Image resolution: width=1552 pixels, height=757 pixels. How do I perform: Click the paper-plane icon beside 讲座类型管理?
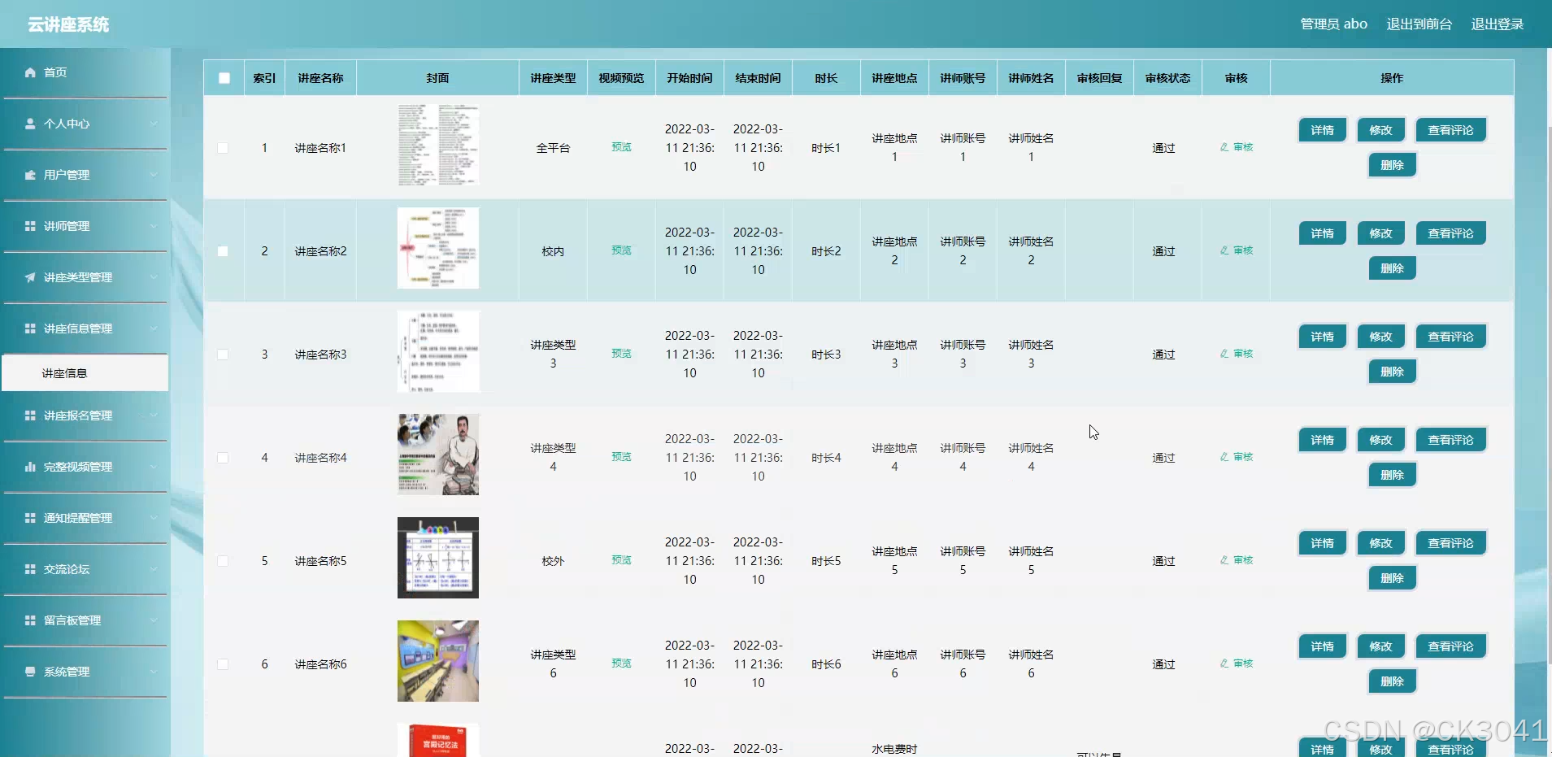(30, 277)
